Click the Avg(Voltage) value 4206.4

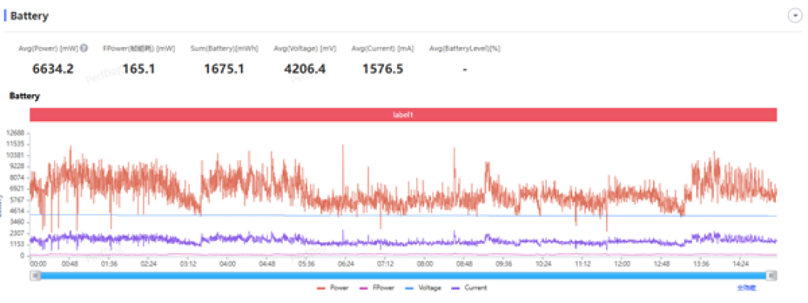tap(304, 69)
